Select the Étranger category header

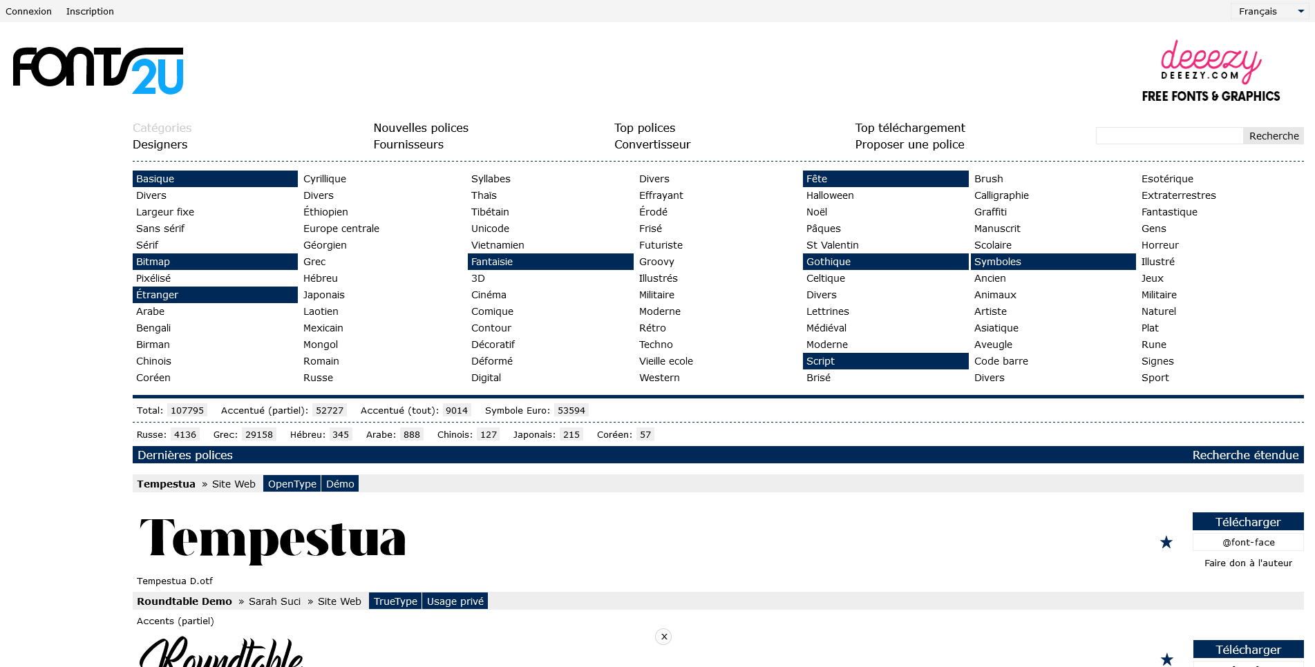tap(215, 295)
